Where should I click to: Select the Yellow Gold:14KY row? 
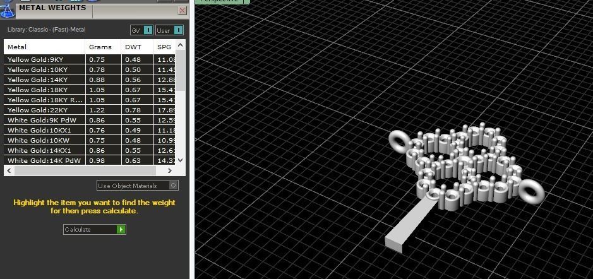point(90,80)
